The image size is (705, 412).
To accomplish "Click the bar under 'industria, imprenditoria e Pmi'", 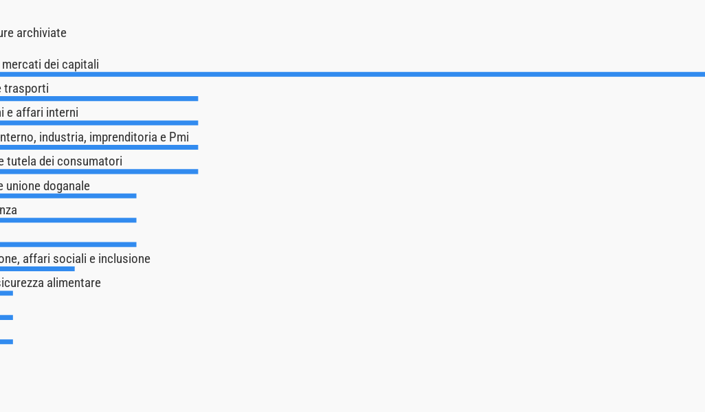I will [99, 147].
